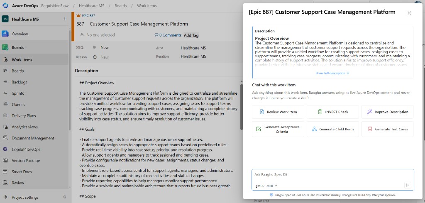Run the INVEST Check

(333, 112)
